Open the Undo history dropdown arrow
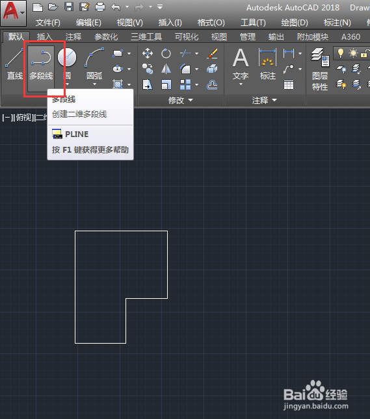The image size is (370, 419). tap(127, 7)
